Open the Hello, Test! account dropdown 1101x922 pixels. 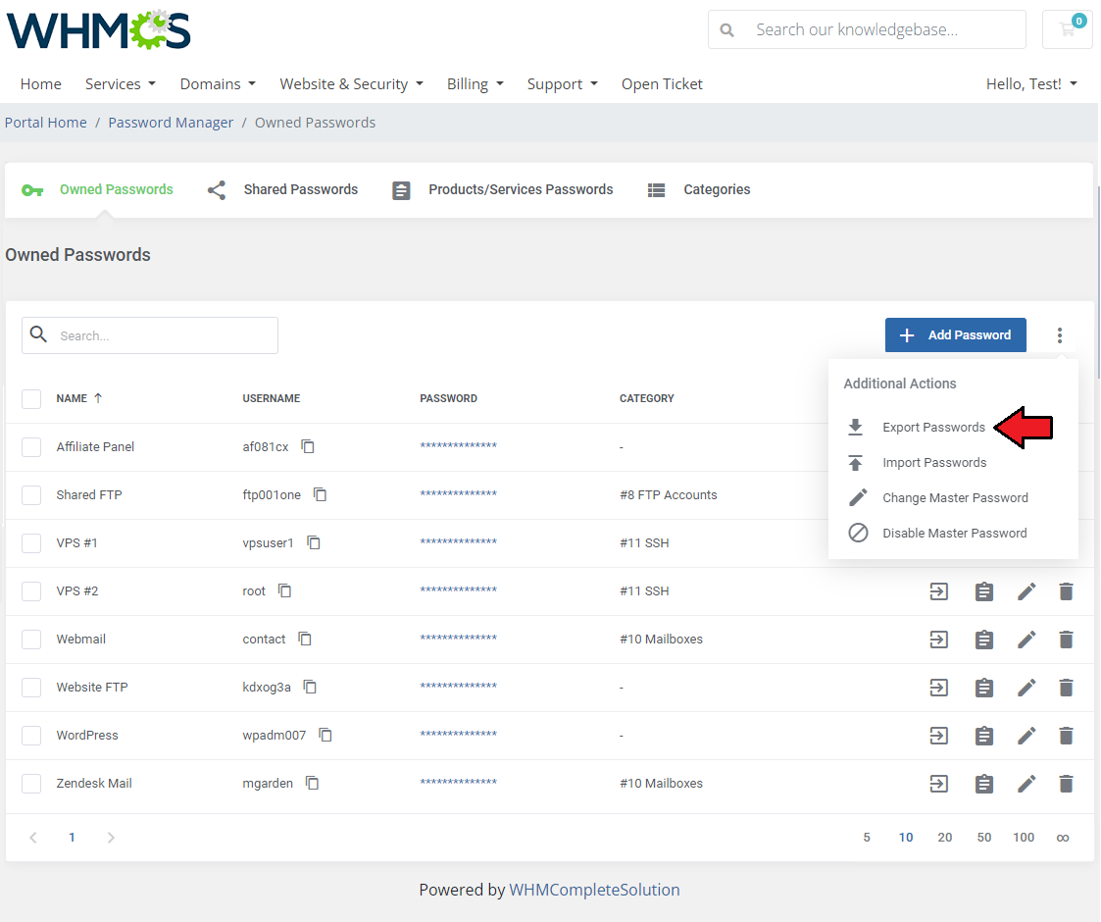click(1031, 83)
